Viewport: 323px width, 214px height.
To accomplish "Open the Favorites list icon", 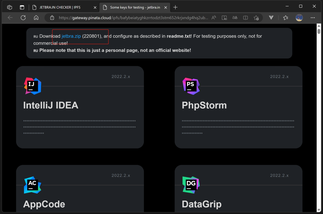I will [286, 18].
